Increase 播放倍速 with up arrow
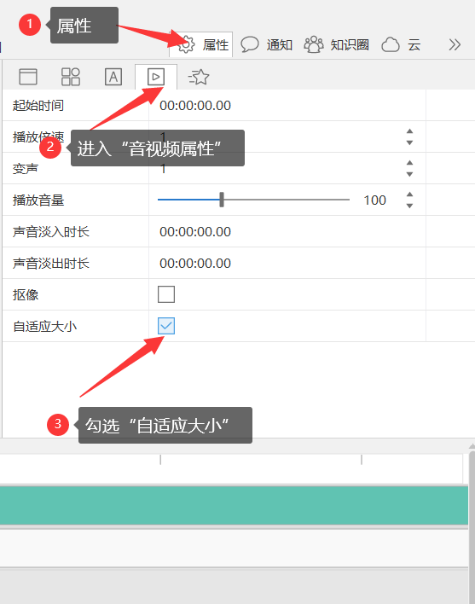 pos(409,131)
